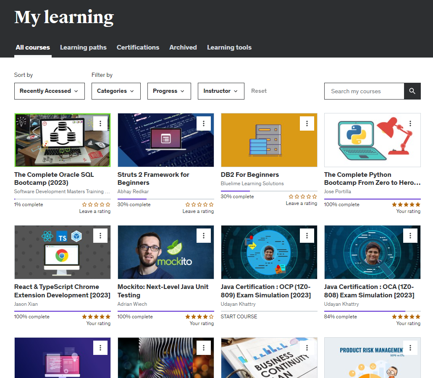Image resolution: width=433 pixels, height=378 pixels.
Task: Click the search magnifier icon button
Action: click(412, 91)
